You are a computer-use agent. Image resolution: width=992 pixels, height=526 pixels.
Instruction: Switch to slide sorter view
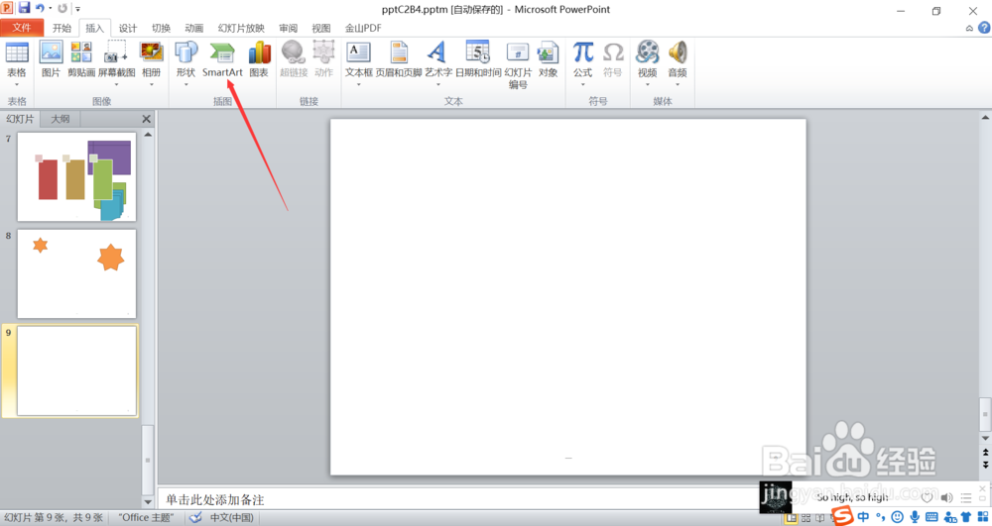806,518
